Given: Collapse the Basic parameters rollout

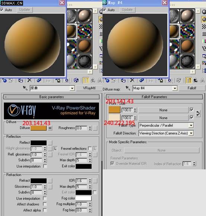Looking at the screenshot, I should [51, 97].
